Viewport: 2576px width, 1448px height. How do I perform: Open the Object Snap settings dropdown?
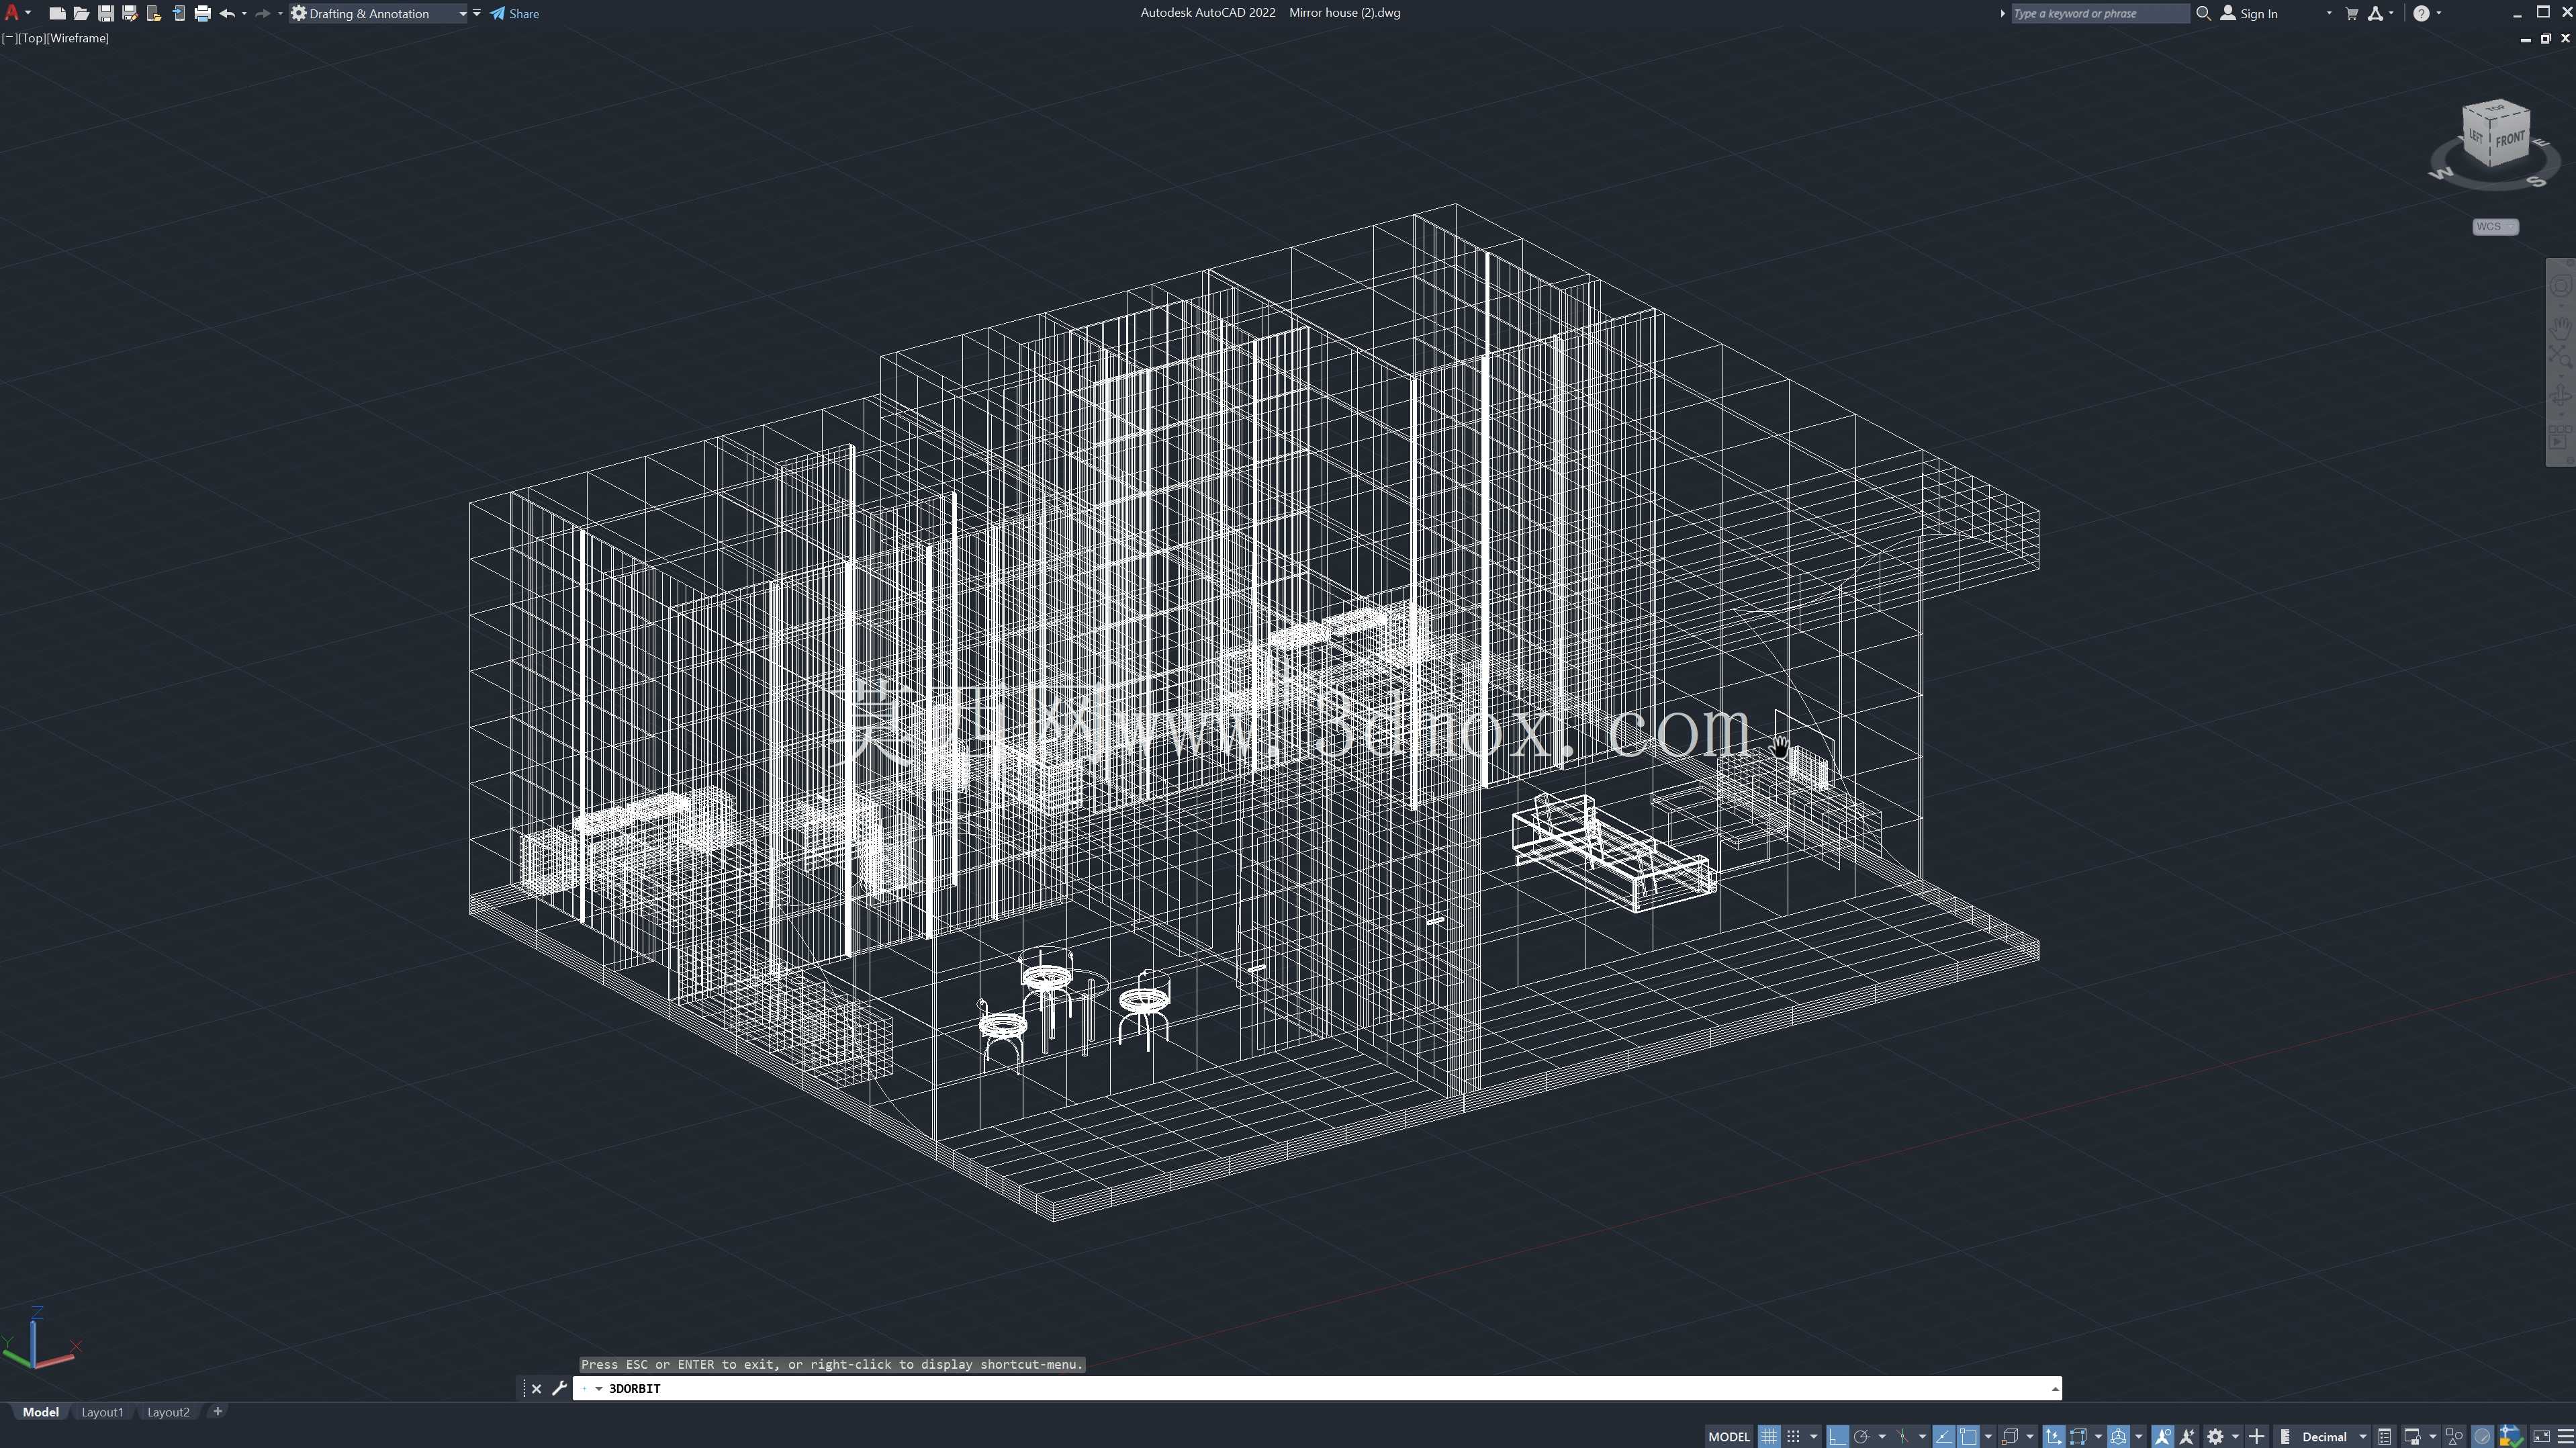[1988, 1436]
